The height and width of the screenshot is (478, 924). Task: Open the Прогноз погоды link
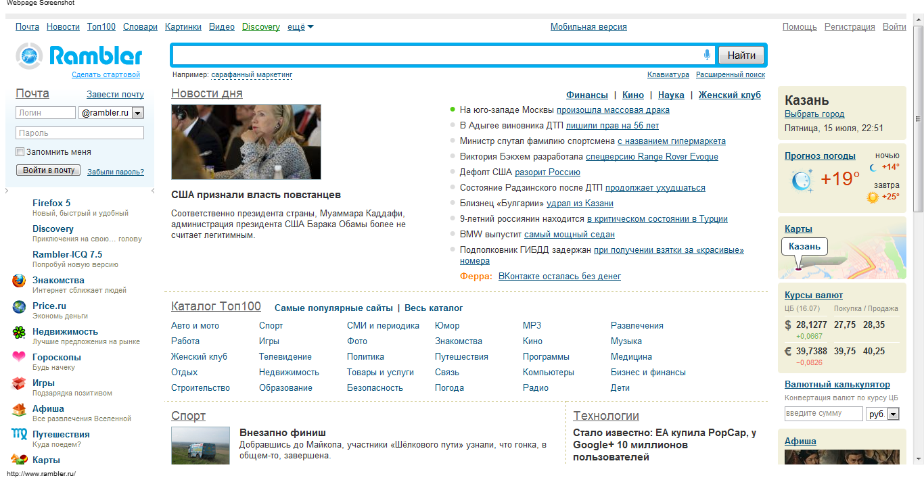coord(820,156)
